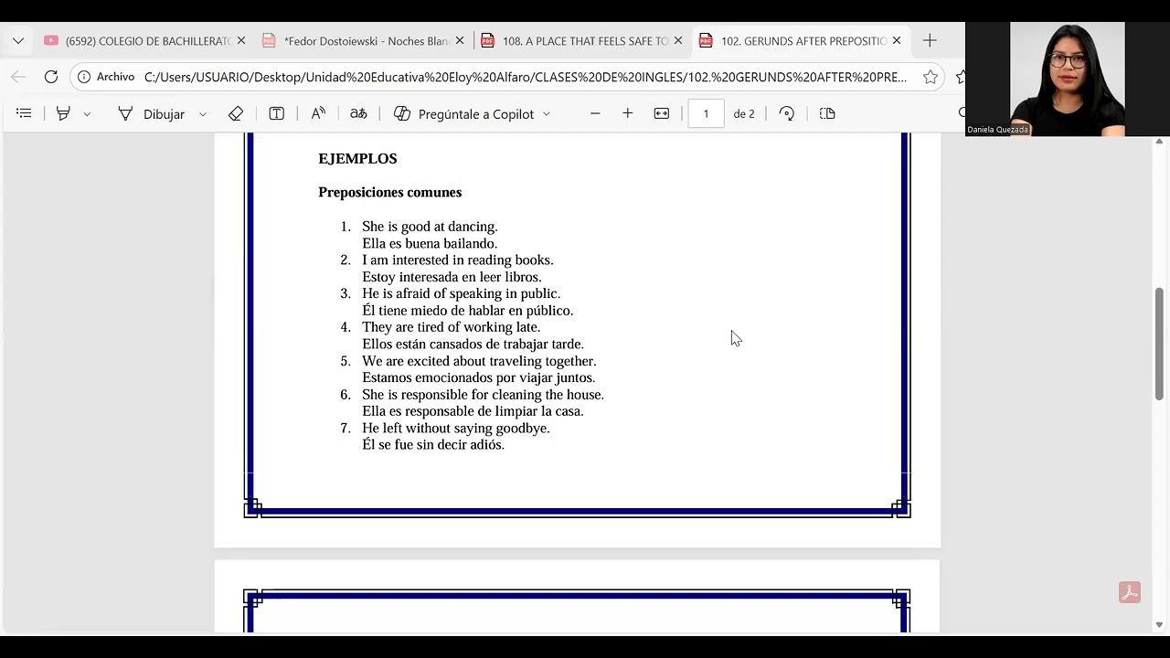Screen dimensions: 1170x658
Task: Close the 108. A PLACE tab
Action: click(678, 41)
